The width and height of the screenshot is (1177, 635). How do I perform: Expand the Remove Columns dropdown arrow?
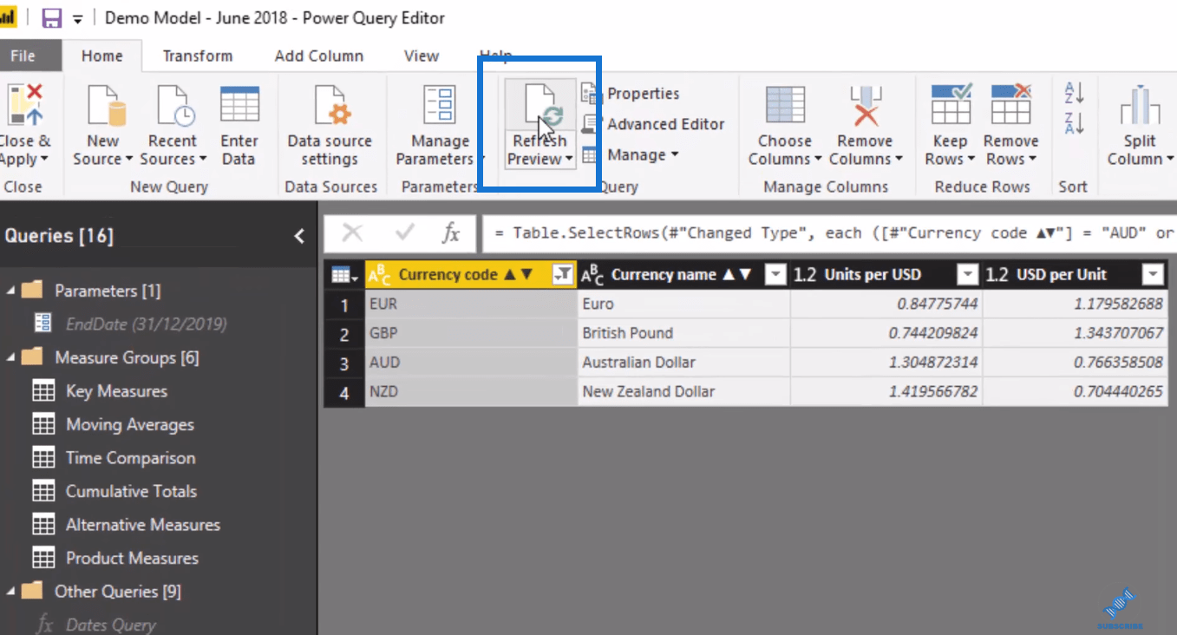899,160
